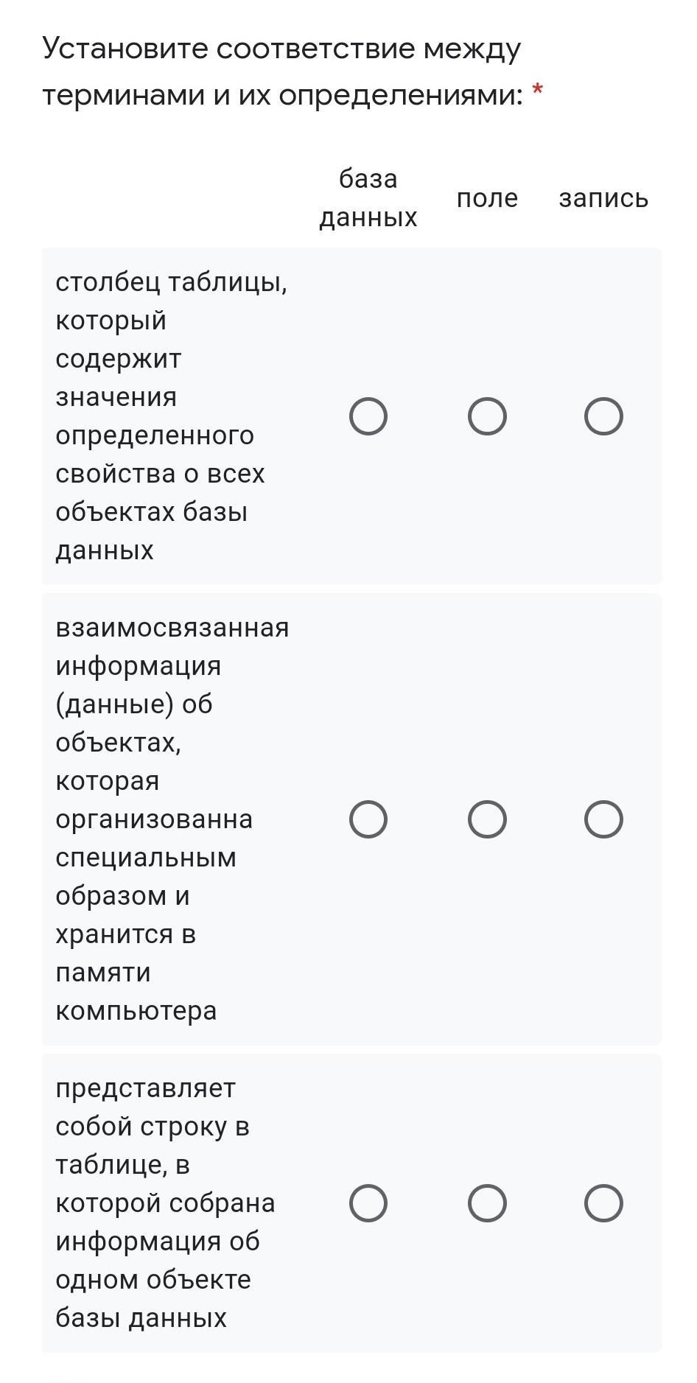Click the 'база данных' column header
The width and height of the screenshot is (697, 1383).
tap(368, 197)
